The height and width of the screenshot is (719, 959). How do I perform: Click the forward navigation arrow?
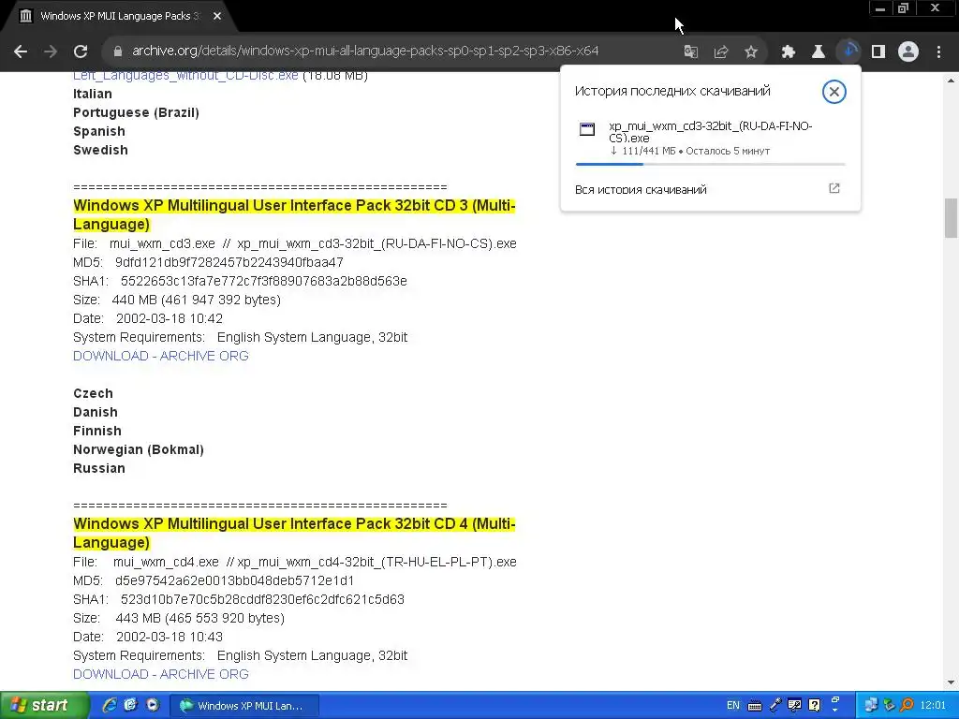pyautogui.click(x=51, y=51)
